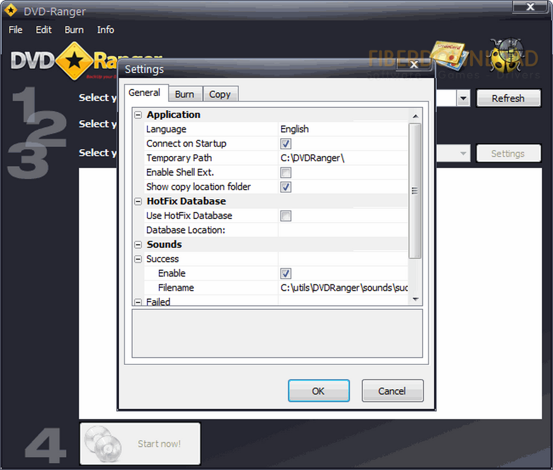Image resolution: width=553 pixels, height=470 pixels.
Task: Click the scroll down arrow in settings list
Action: click(415, 299)
